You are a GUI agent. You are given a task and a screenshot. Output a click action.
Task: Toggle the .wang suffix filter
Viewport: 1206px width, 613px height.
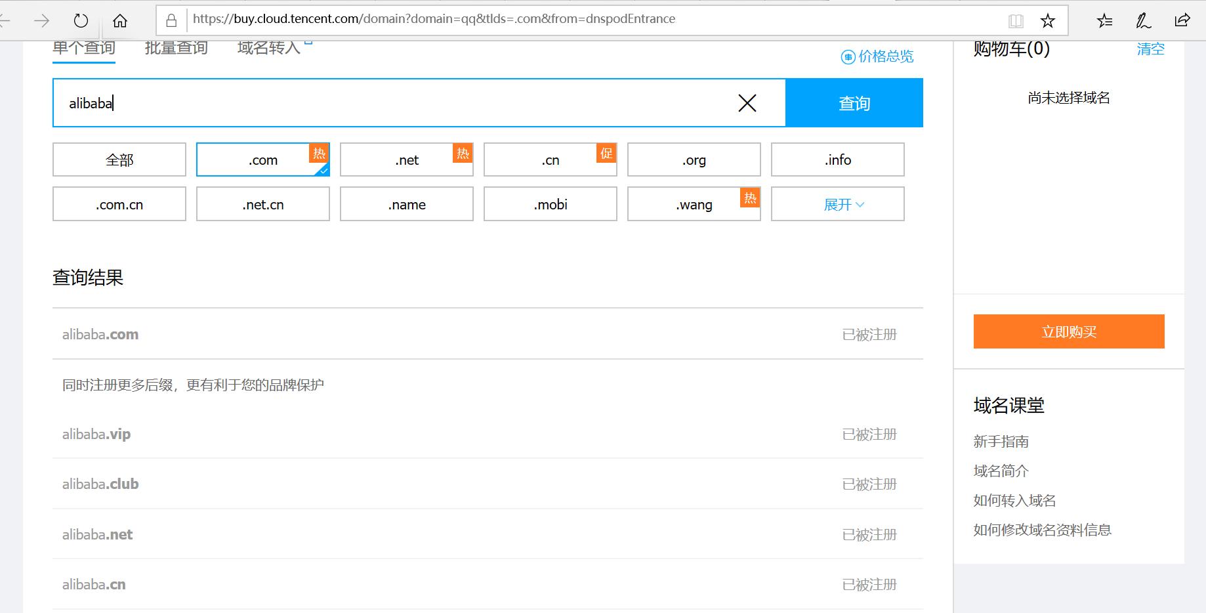(x=694, y=204)
